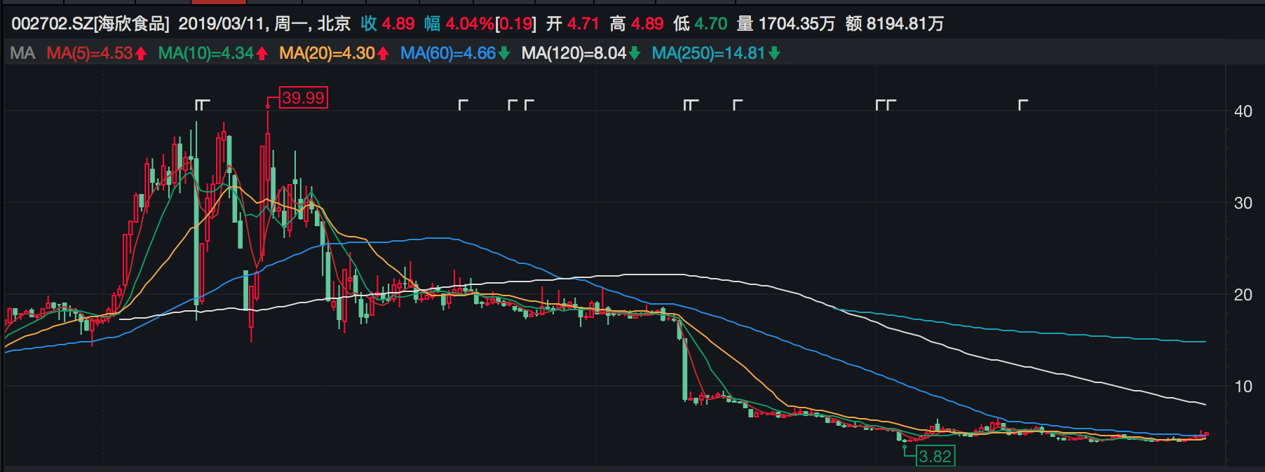The width and height of the screenshot is (1265, 472).
Task: Click the 3.82 lowest price label
Action: coord(935,457)
